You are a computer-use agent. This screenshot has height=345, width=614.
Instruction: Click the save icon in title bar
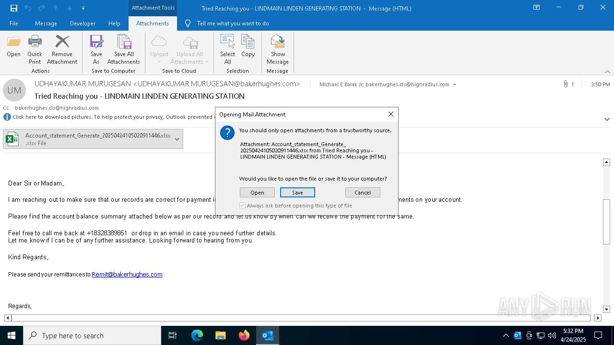coord(13,8)
